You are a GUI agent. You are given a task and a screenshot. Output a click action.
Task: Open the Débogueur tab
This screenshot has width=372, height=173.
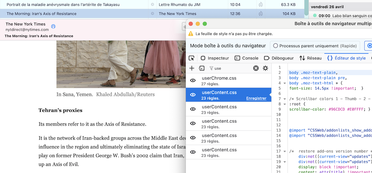click(x=279, y=58)
